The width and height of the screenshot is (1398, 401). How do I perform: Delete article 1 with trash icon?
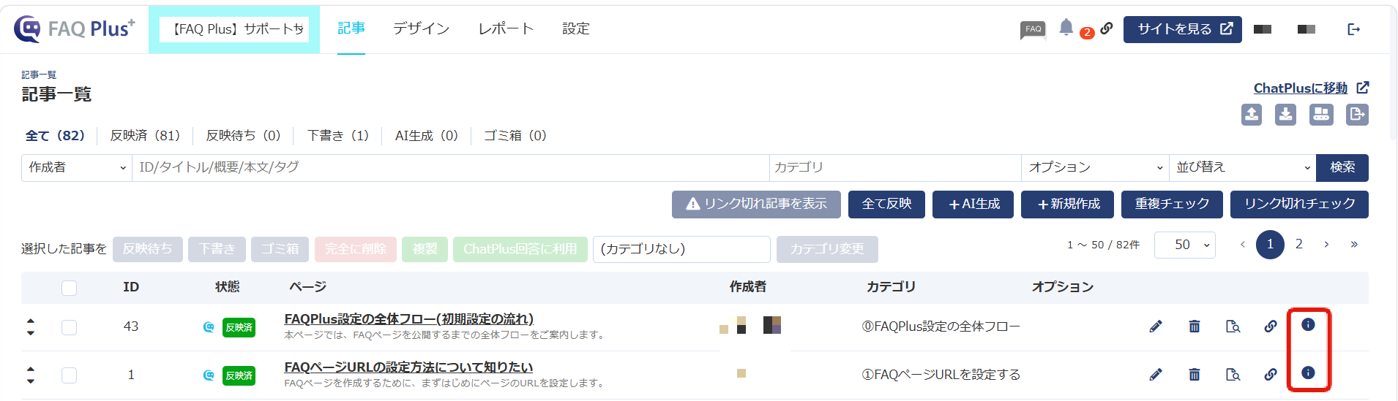(1195, 375)
